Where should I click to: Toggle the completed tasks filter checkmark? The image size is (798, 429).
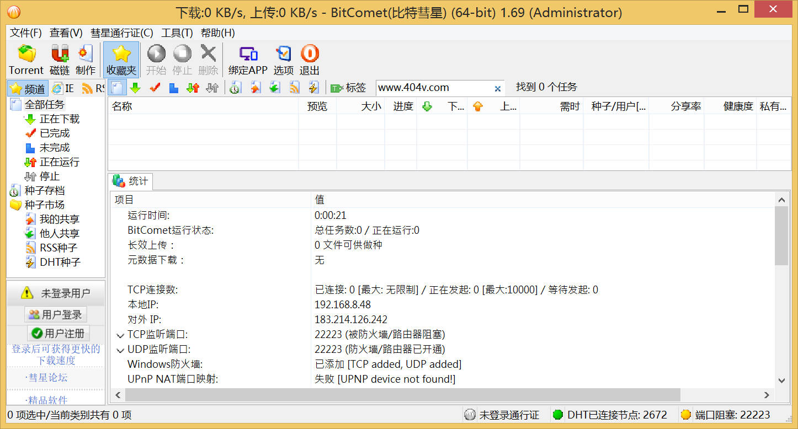click(x=155, y=88)
